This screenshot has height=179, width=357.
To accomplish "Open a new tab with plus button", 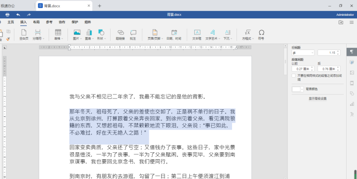I will pos(100,6).
